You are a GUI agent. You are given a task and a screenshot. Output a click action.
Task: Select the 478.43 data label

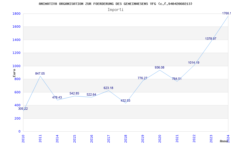pyautogui.click(x=57, y=98)
